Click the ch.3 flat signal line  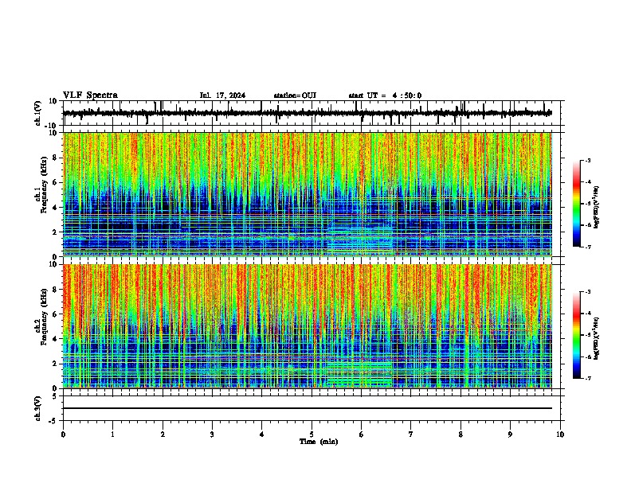(x=308, y=408)
